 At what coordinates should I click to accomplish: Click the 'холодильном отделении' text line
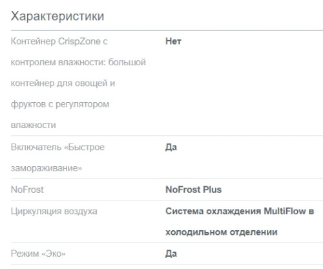pyautogui.click(x=222, y=232)
